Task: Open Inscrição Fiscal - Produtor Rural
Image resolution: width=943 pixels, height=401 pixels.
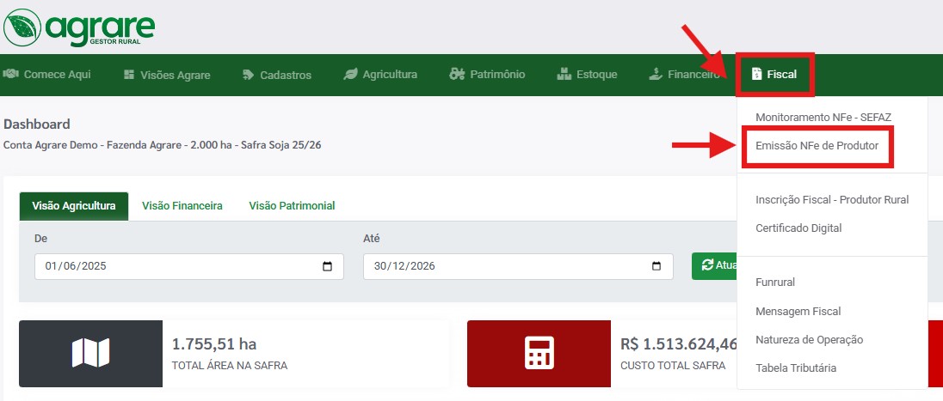Action: [x=832, y=200]
